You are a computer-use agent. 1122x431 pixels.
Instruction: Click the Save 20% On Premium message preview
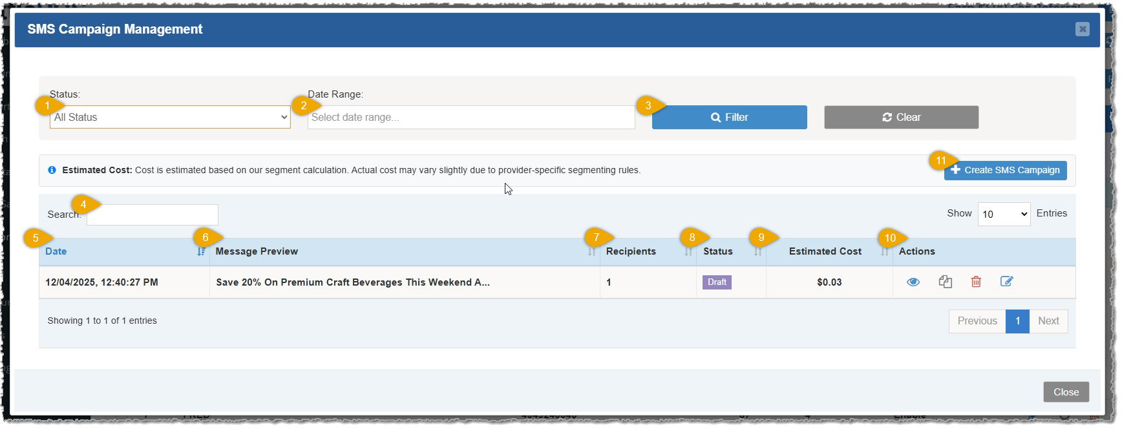click(352, 282)
